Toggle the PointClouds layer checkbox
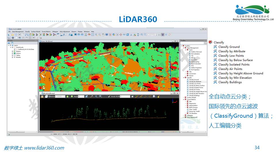 [12, 47]
